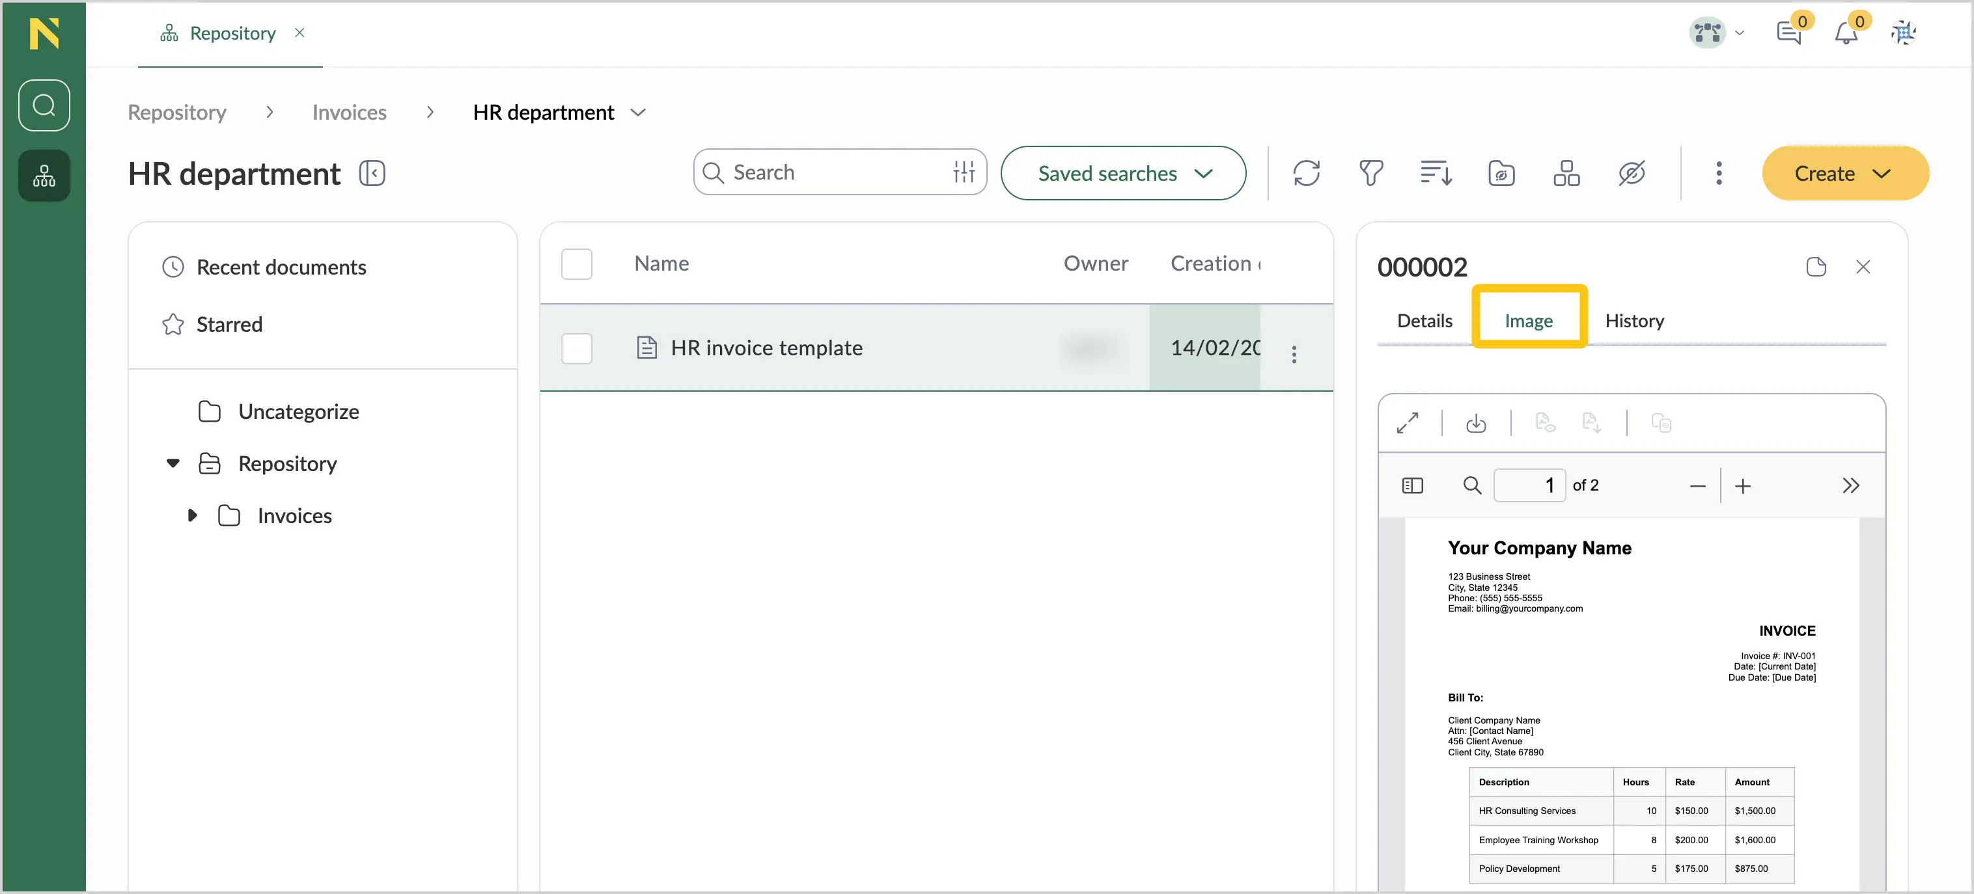
Task: Click the Your Company Name heading in preview
Action: [x=1538, y=548]
